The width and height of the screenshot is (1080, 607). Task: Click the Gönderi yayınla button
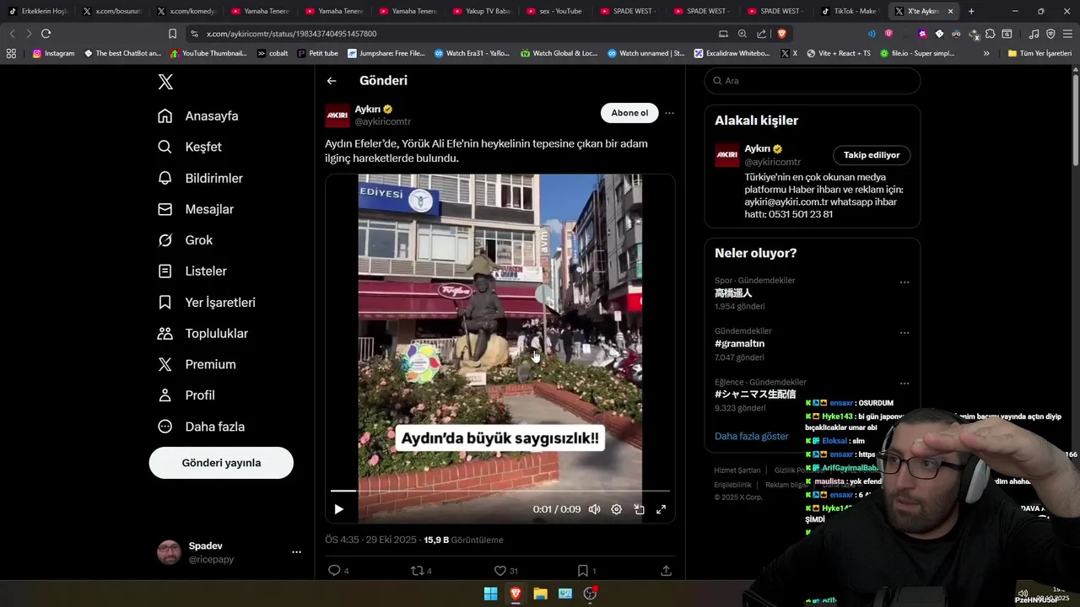click(x=221, y=463)
